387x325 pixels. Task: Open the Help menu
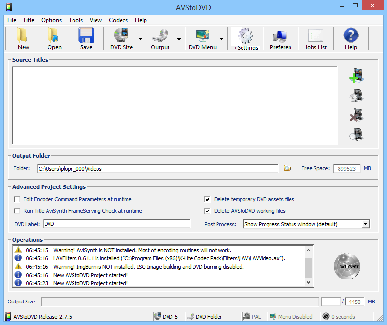[141, 20]
